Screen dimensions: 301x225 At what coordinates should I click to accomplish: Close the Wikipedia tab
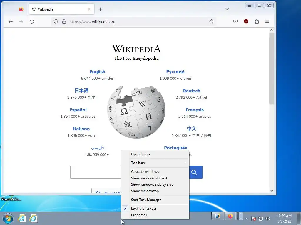pyautogui.click(x=89, y=9)
